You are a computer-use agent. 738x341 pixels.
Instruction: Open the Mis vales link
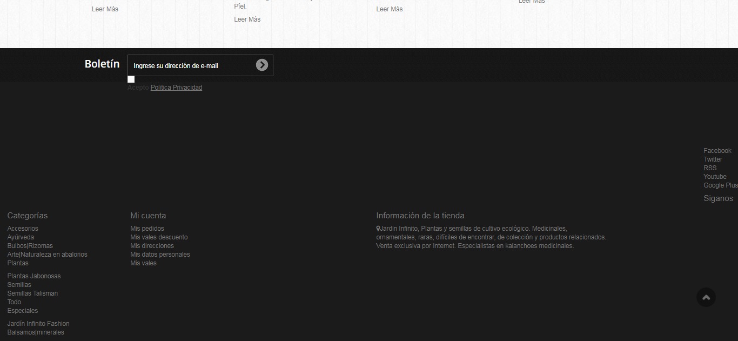[x=143, y=263]
